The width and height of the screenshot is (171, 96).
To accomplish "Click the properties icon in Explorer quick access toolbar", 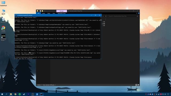I will (x=40, y=11).
